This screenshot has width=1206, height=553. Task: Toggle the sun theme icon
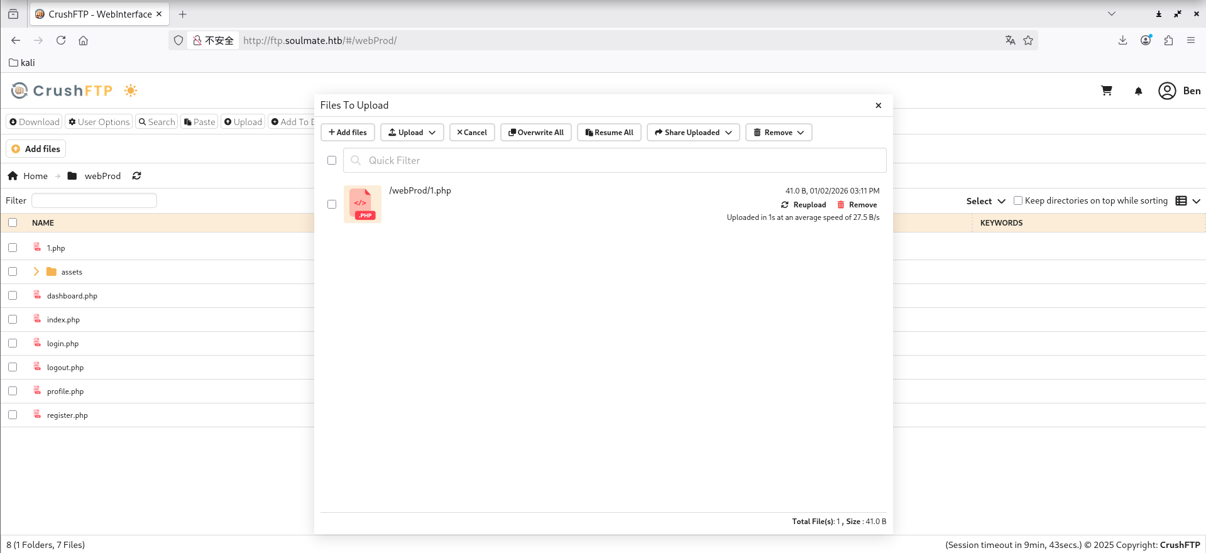click(x=131, y=90)
